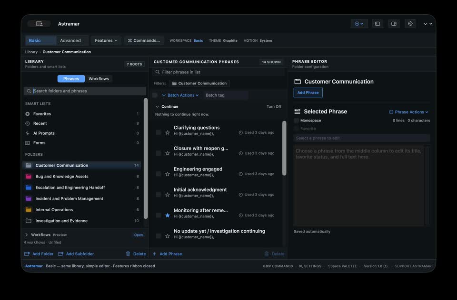
Task: Click the phrase text editor area
Action: click(x=359, y=185)
